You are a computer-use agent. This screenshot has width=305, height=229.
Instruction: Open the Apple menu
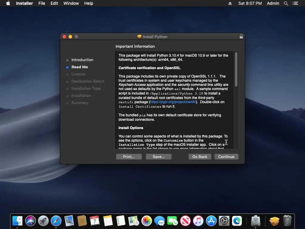click(x=8, y=3)
